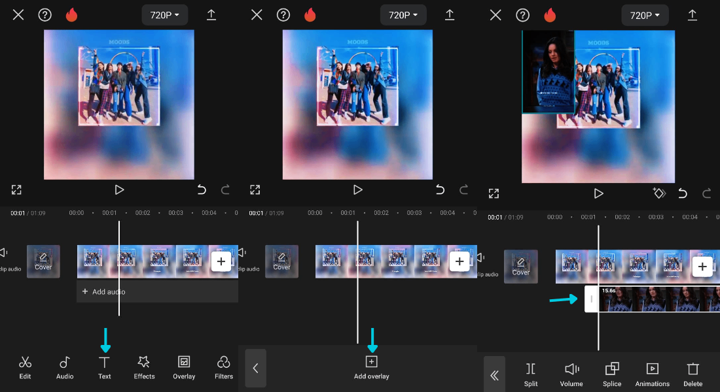Export video using upload icon, middle panel
Image resolution: width=720 pixels, height=392 pixels.
[450, 15]
